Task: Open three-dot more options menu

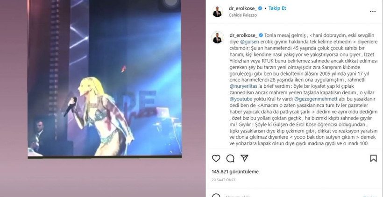Action: point(373,12)
